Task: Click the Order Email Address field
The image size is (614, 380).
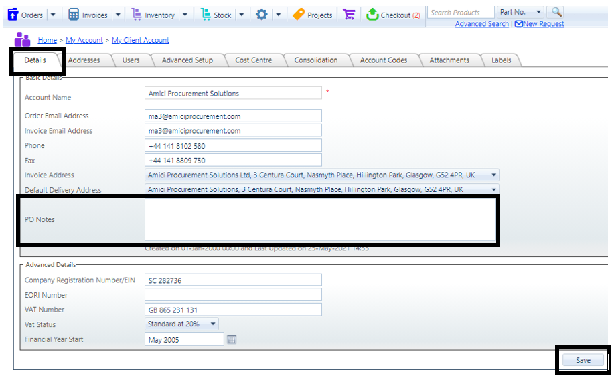Action: (x=234, y=116)
